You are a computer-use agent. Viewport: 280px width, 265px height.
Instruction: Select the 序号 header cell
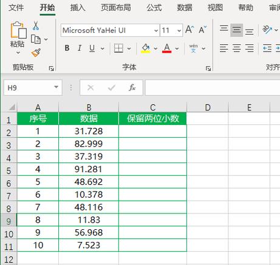pos(38,118)
